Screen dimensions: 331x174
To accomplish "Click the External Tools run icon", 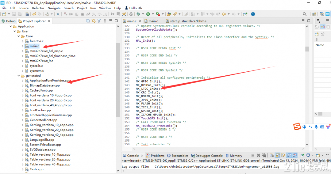I will click(x=158, y=14).
